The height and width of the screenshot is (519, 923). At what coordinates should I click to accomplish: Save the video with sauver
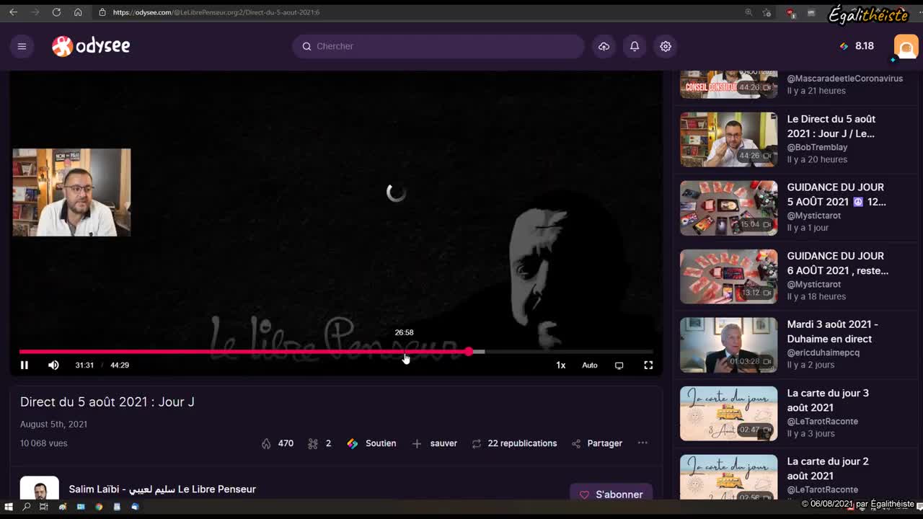[x=434, y=443]
